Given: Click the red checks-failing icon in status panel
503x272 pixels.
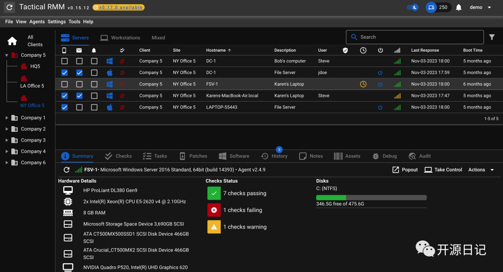Looking at the screenshot, I should pyautogui.click(x=214, y=210).
